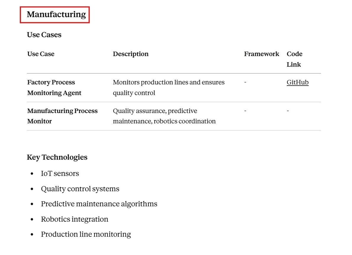Click the Robotics integration bullet item
The width and height of the screenshot is (352, 255).
pos(74,219)
